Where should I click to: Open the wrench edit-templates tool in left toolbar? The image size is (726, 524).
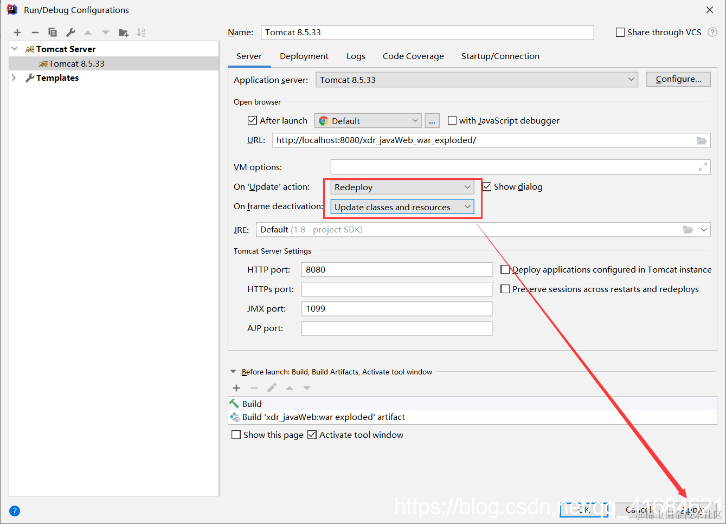pyautogui.click(x=70, y=33)
